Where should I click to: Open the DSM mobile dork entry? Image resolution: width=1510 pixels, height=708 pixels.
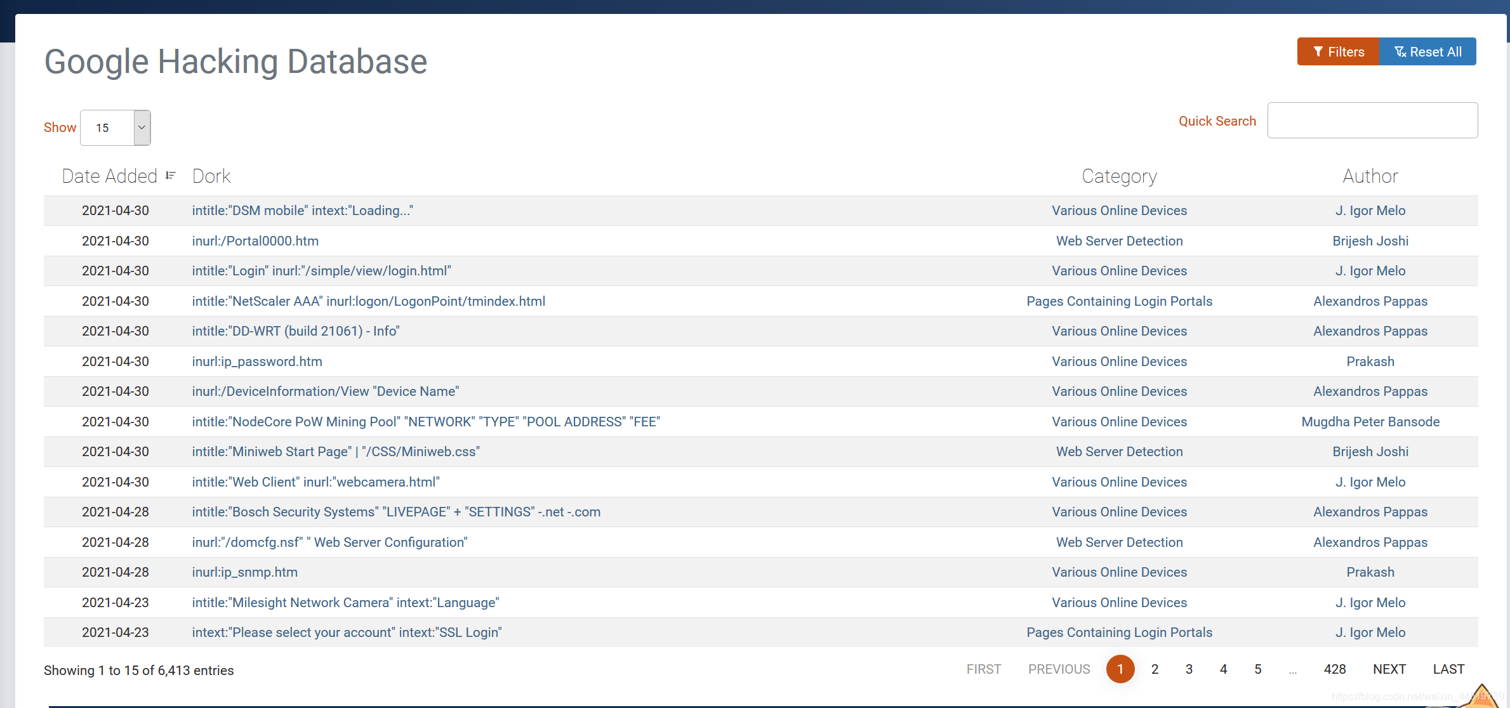(302, 211)
